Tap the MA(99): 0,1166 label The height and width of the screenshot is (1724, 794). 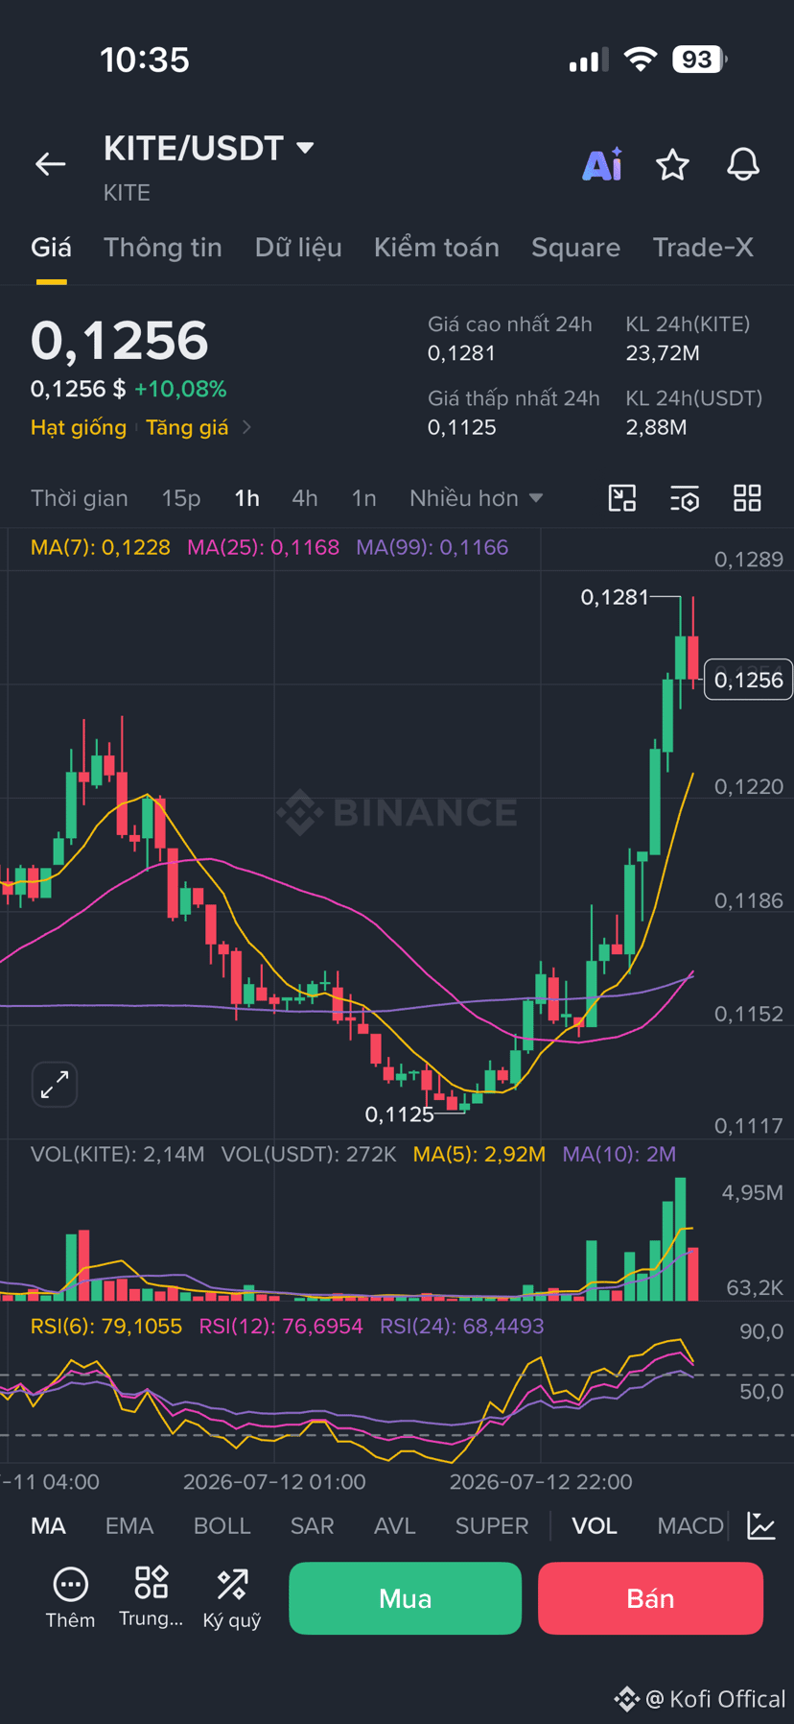click(x=432, y=547)
